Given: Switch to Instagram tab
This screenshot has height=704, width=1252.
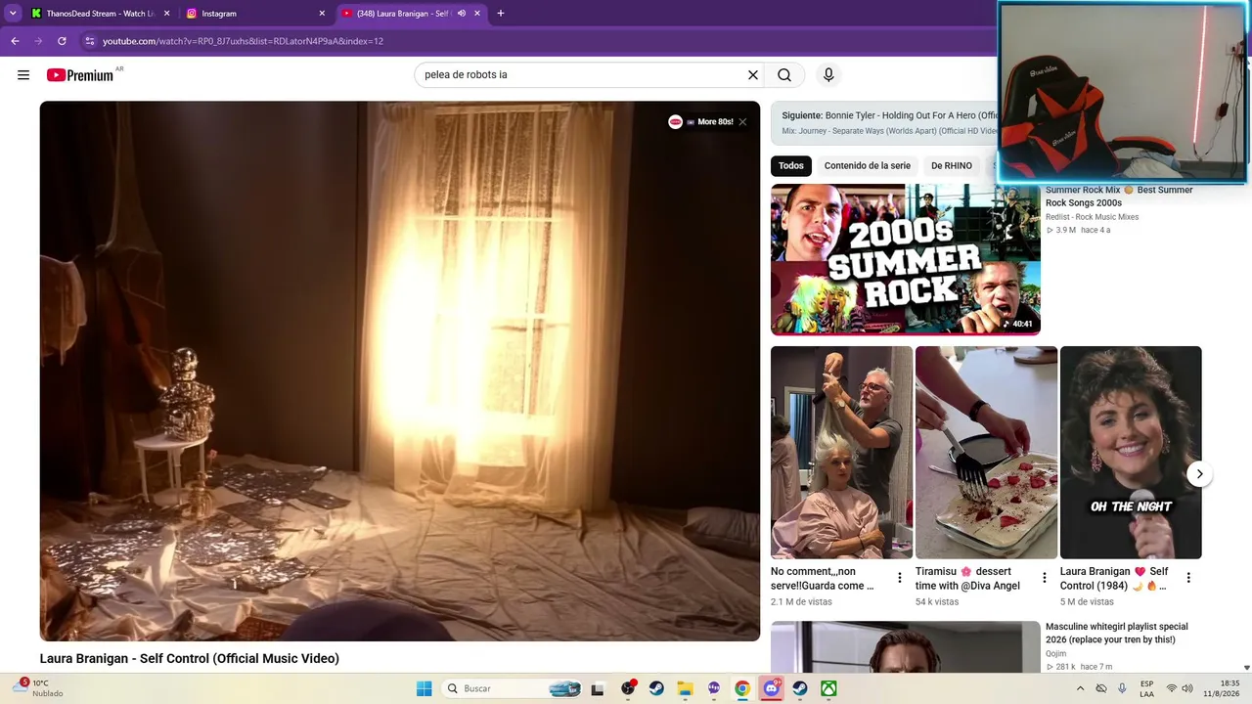Looking at the screenshot, I should (x=256, y=14).
